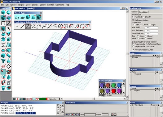Switch to the Resolution tab
The width and height of the screenshot is (163, 117).
143,12
